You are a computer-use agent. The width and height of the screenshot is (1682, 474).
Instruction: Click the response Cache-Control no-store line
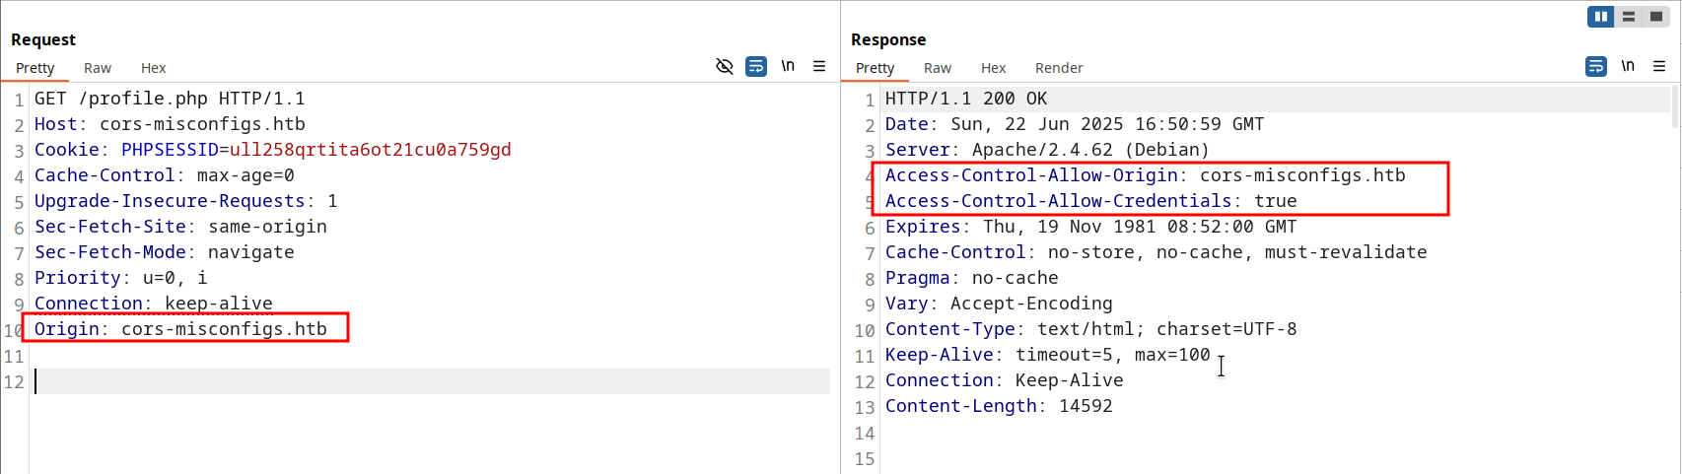1156,252
